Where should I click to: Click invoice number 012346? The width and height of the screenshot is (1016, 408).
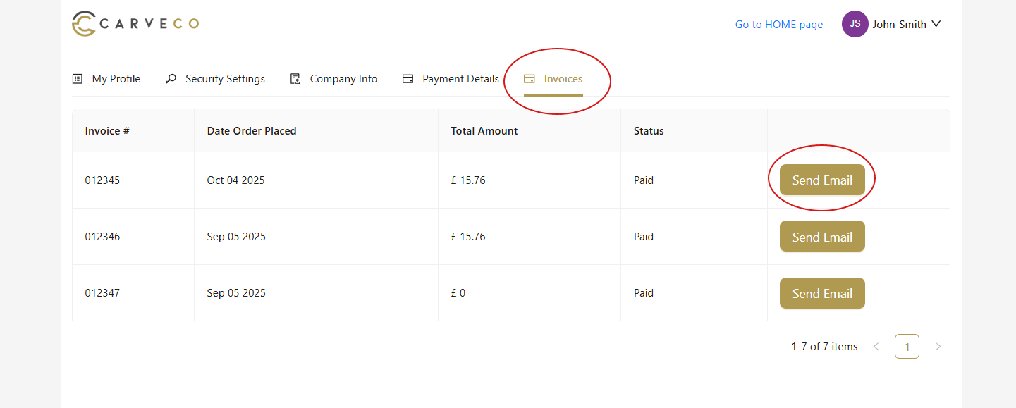[103, 237]
